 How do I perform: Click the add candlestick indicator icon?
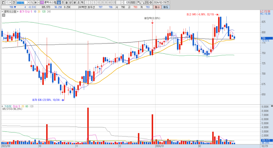(139, 2)
